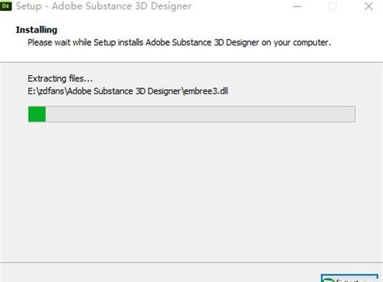Click the unfilled gray section of progress bar
This screenshot has height=282, width=383.
pos(200,114)
